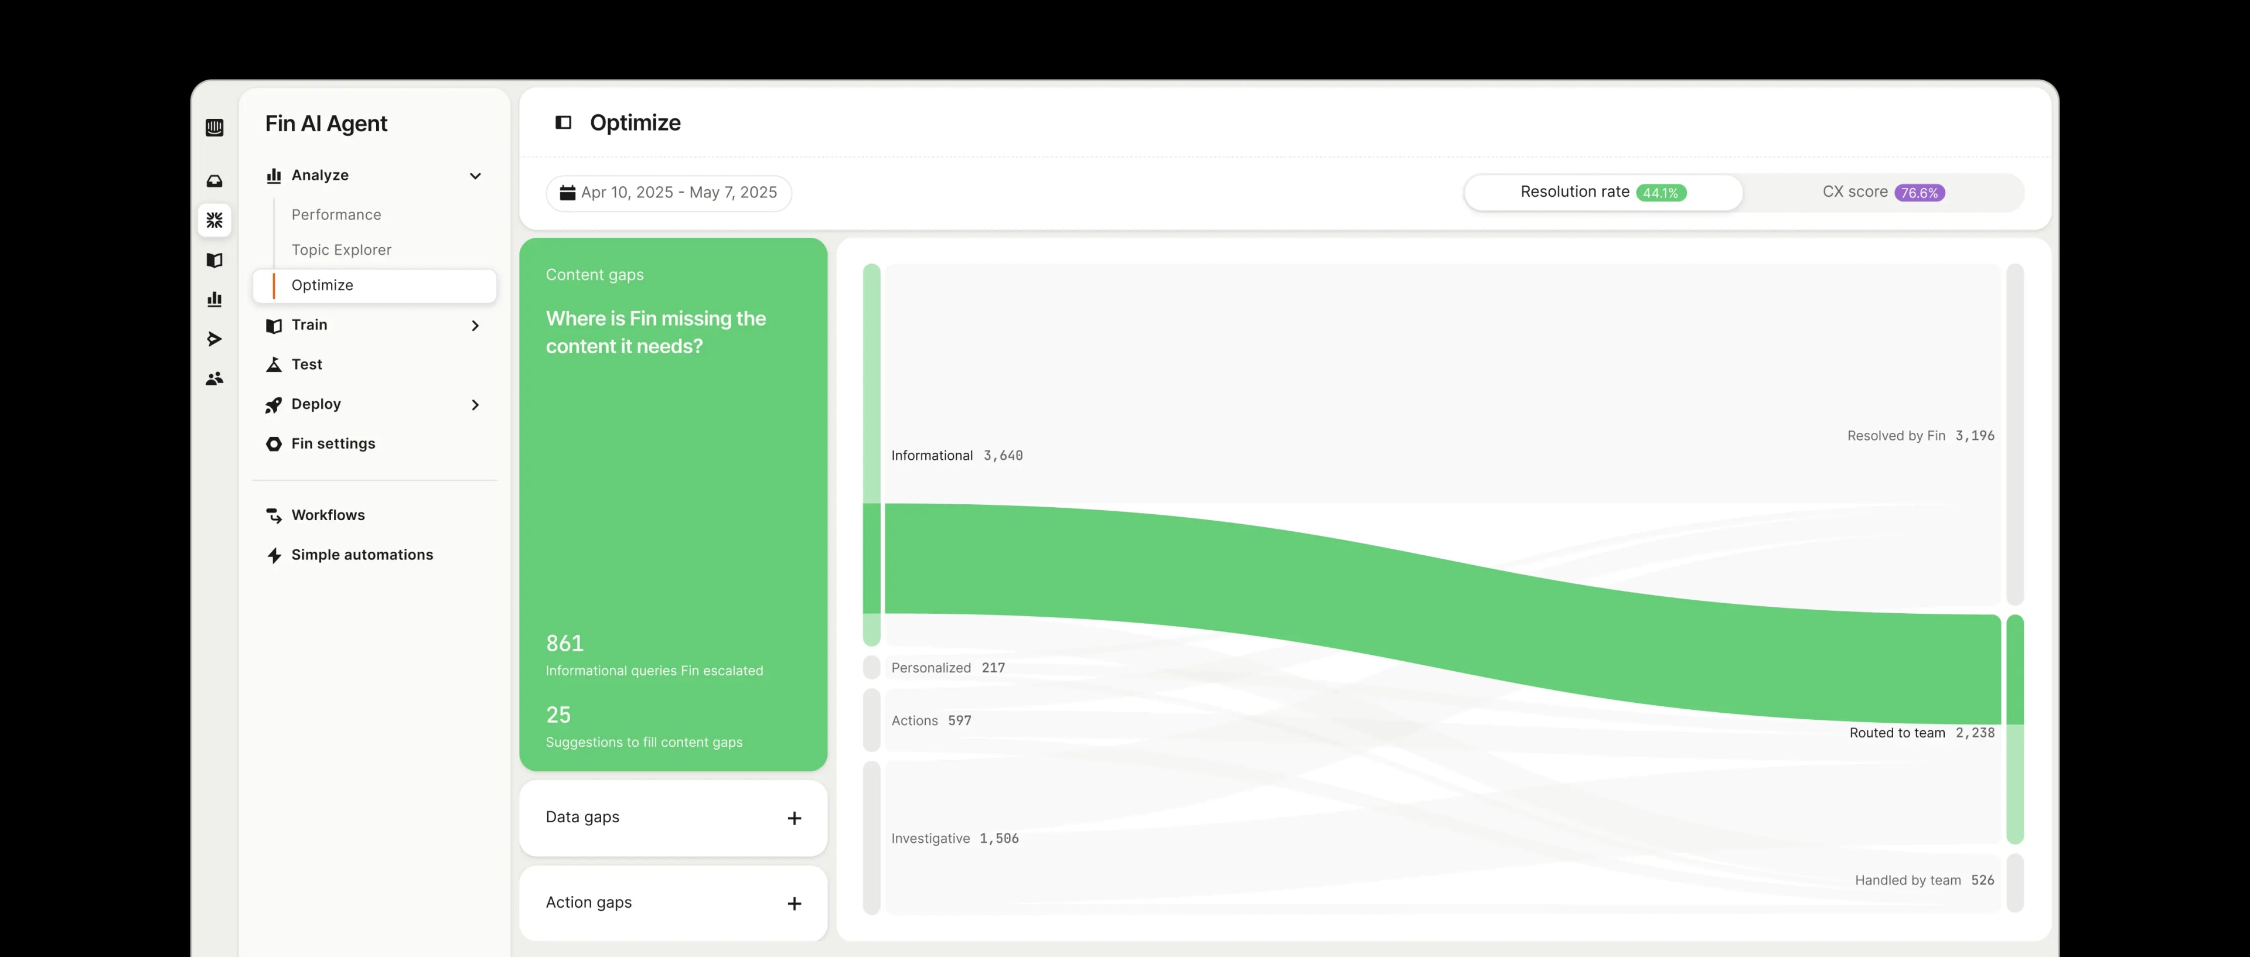Click the Actions 597 label
The image size is (2250, 957).
click(931, 721)
